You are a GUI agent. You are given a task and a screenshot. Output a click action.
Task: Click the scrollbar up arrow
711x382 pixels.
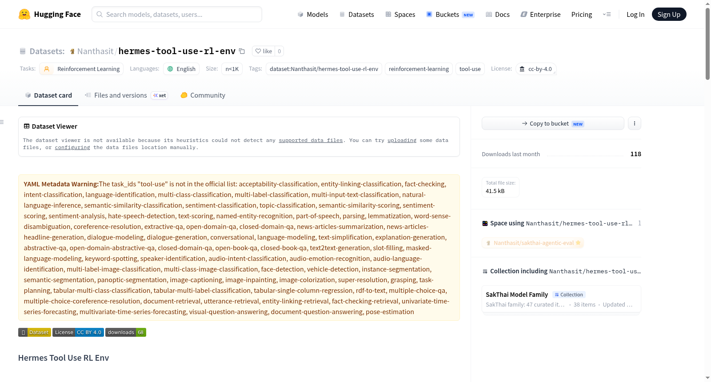coord(707,4)
